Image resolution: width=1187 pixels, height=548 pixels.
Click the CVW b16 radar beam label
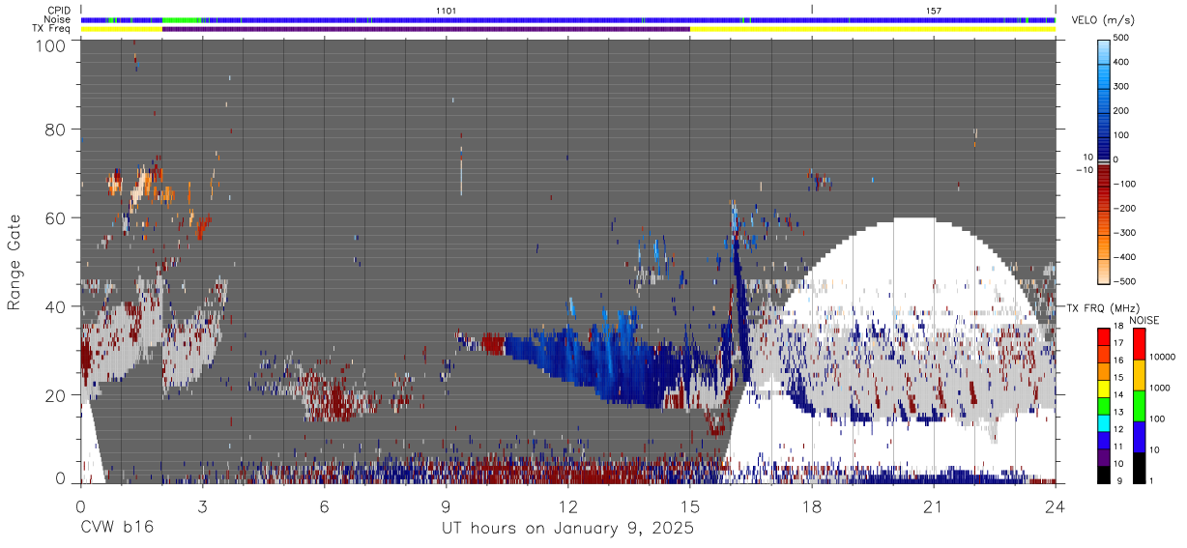[117, 528]
